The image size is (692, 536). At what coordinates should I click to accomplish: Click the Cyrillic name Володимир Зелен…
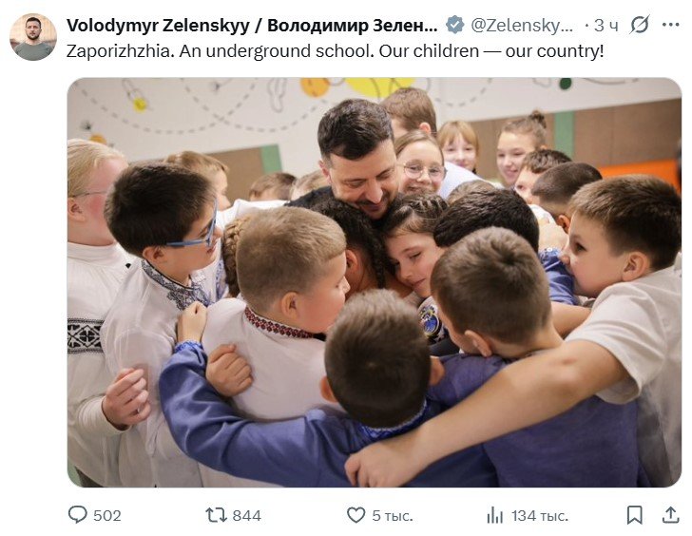coord(352,25)
